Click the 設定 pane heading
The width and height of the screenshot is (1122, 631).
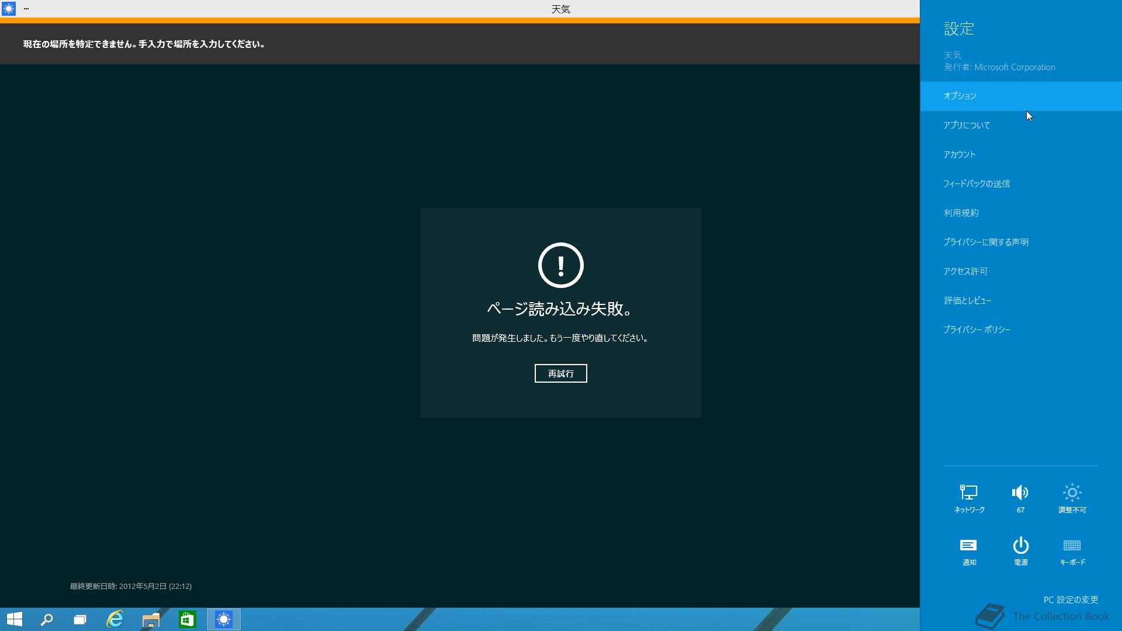click(x=959, y=29)
